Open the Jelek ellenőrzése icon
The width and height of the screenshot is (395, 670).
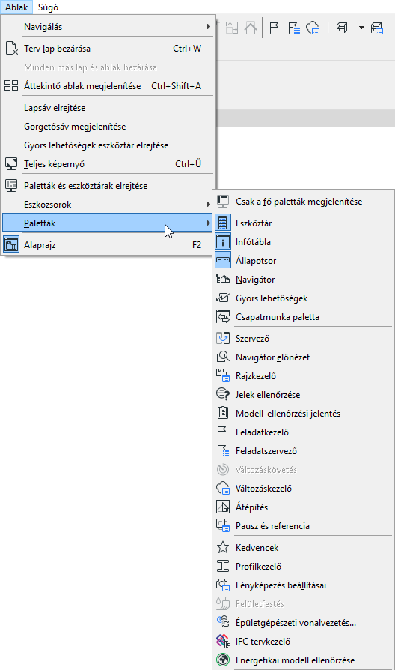(223, 394)
